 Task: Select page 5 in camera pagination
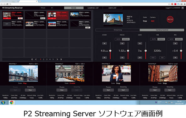pyautogui.click(x=53, y=59)
